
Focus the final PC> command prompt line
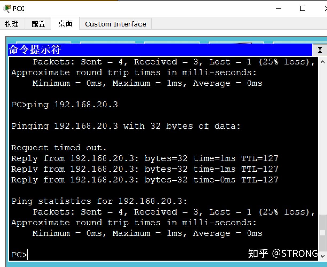[80, 255]
